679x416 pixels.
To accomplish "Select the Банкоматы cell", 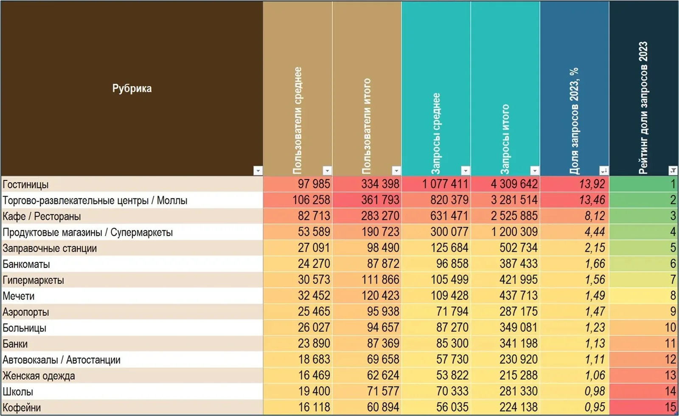I will [x=132, y=264].
